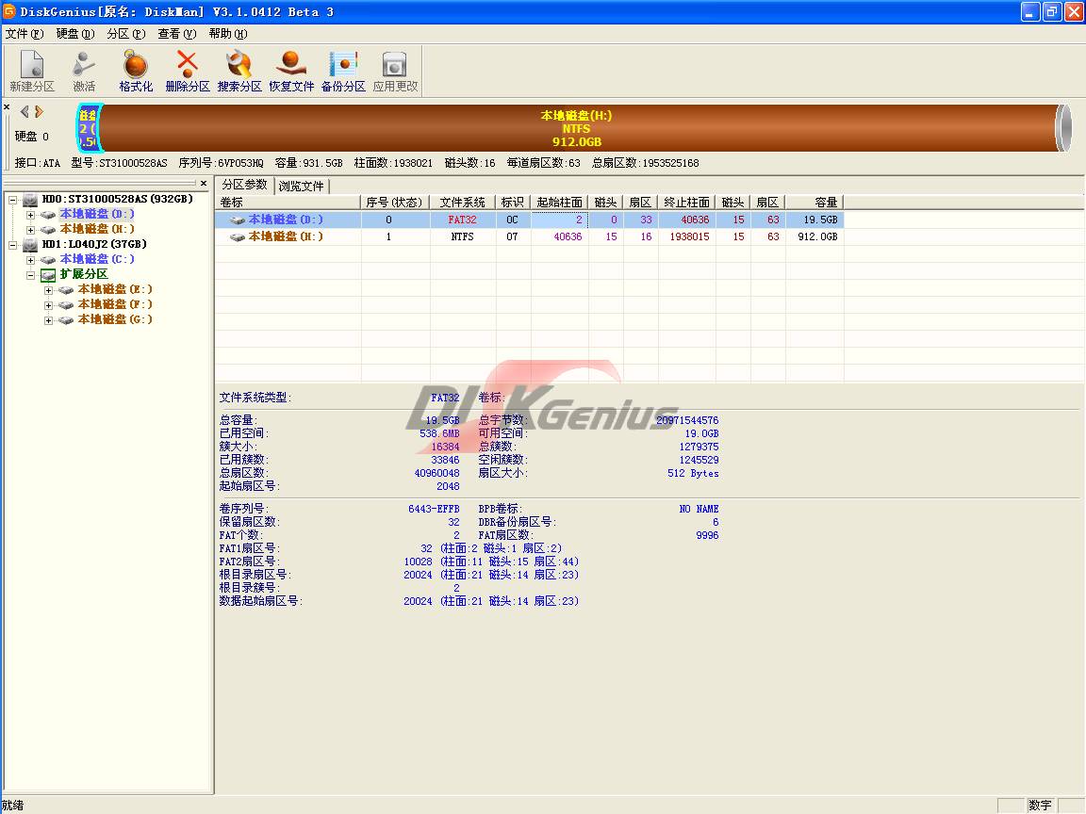Click the 恢复文件 recover files icon
Image resolution: width=1086 pixels, height=814 pixels.
click(291, 71)
